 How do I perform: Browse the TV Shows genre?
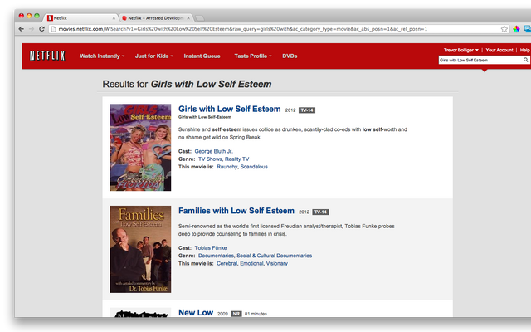[210, 159]
